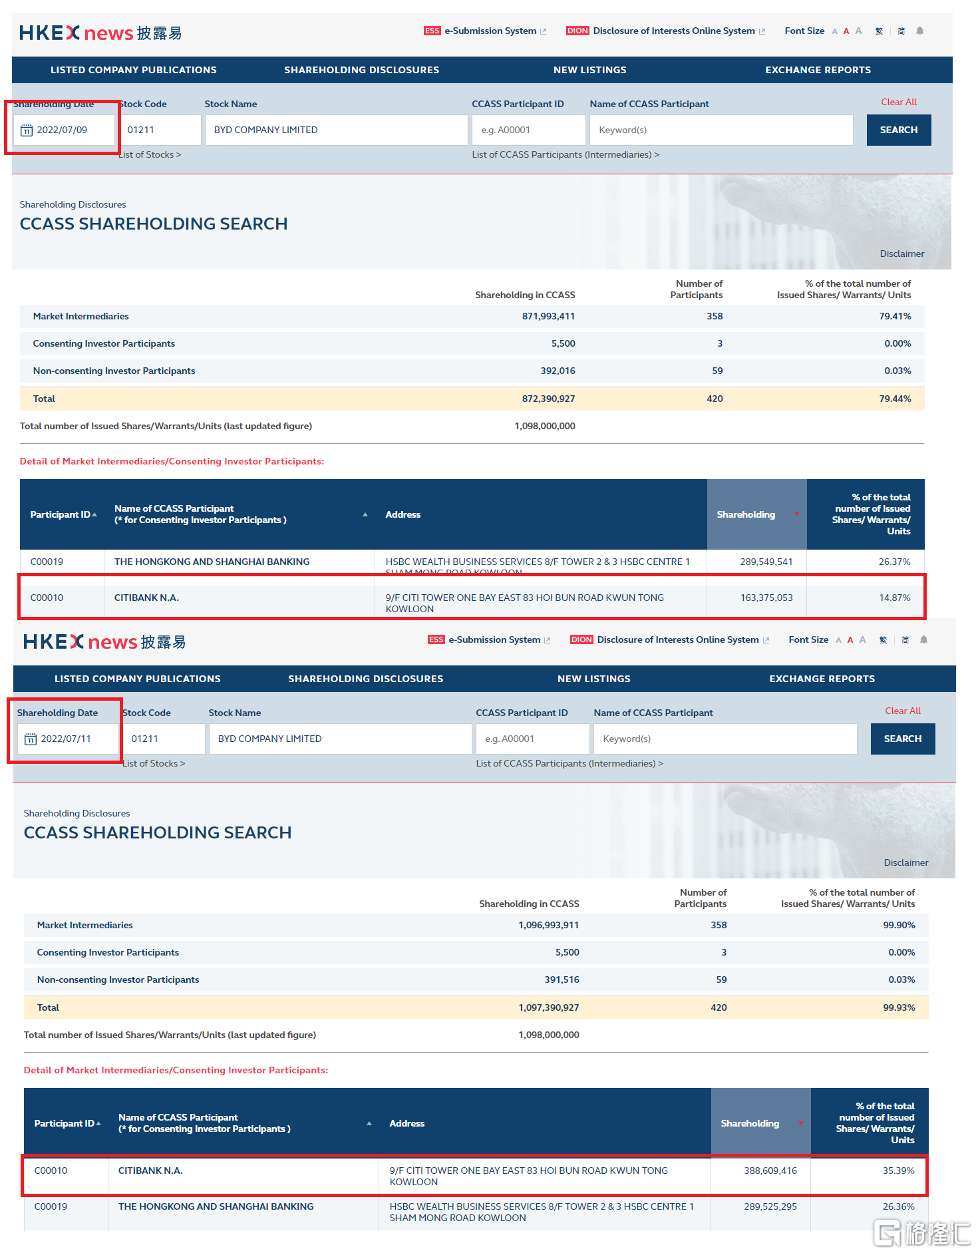Open calendar icon beside date 2022/07/11

tap(31, 739)
